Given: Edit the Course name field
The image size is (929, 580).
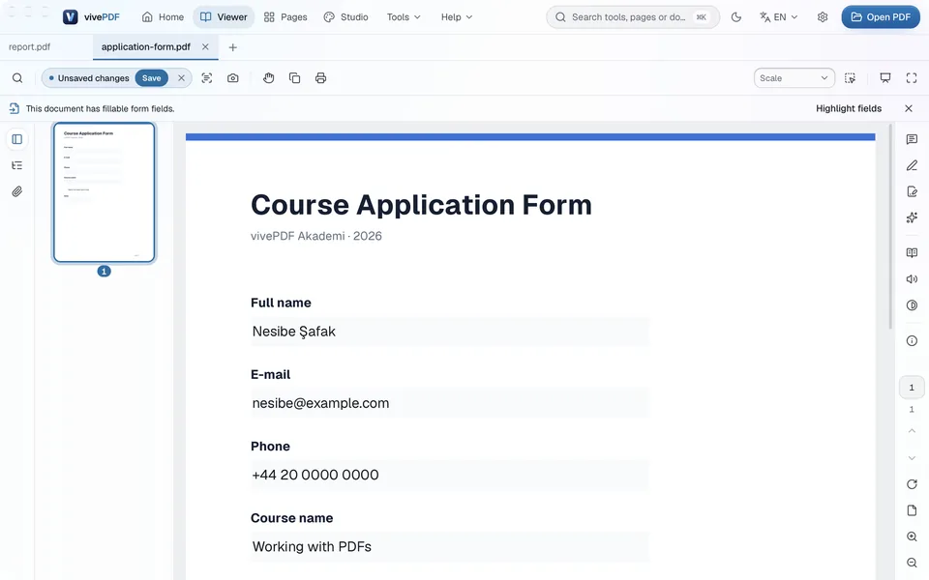Looking at the screenshot, I should pyautogui.click(x=450, y=546).
